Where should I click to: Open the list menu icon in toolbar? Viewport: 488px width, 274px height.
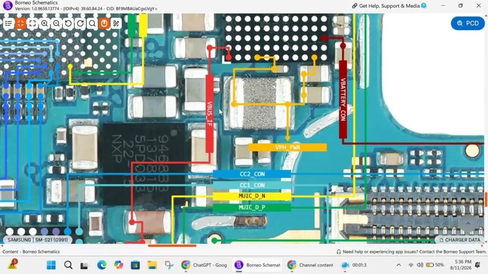[9, 23]
